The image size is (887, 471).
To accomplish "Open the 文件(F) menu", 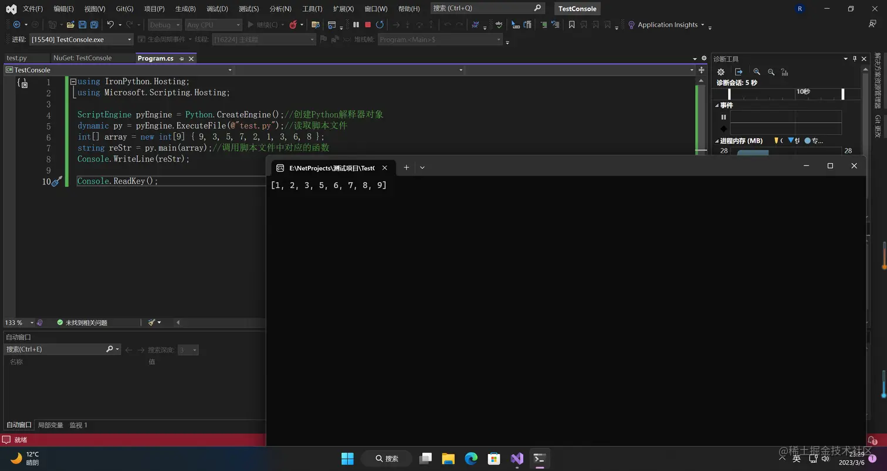I will pos(33,9).
